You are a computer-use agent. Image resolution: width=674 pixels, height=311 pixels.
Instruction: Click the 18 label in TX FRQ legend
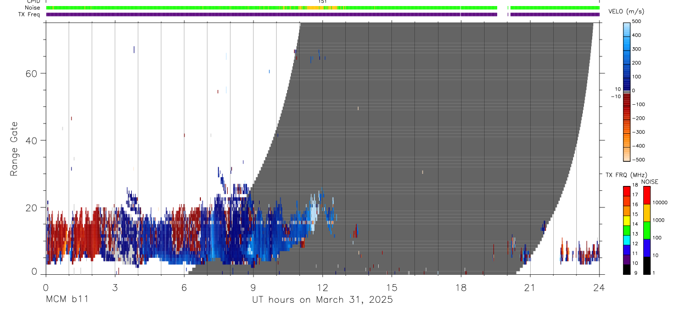tap(636, 186)
